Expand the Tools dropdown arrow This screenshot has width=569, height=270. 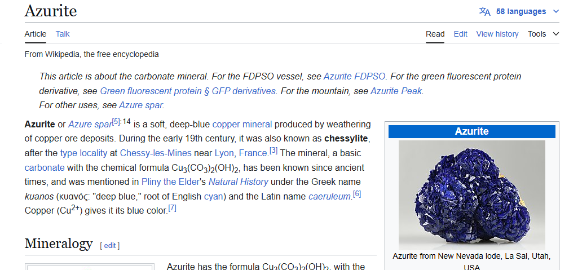pos(556,34)
